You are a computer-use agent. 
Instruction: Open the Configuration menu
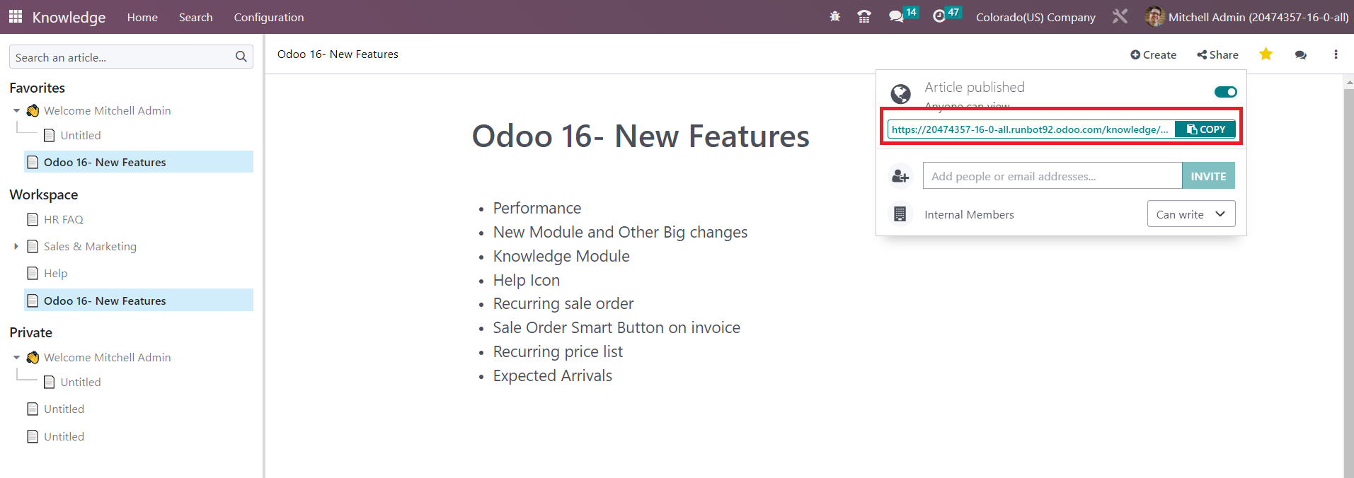pyautogui.click(x=269, y=17)
